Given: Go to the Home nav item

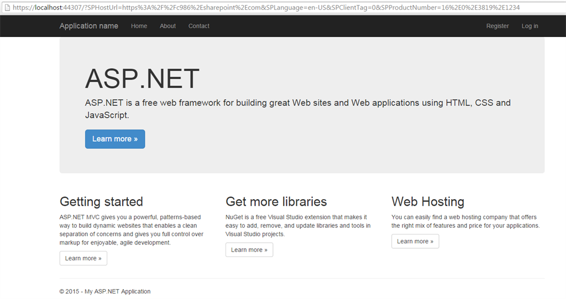Looking at the screenshot, I should click(139, 26).
